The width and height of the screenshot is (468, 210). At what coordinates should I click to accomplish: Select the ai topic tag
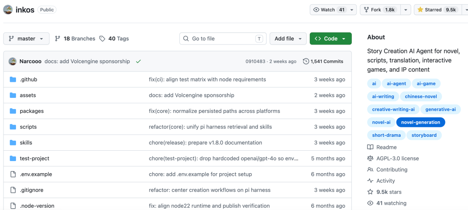pyautogui.click(x=374, y=84)
